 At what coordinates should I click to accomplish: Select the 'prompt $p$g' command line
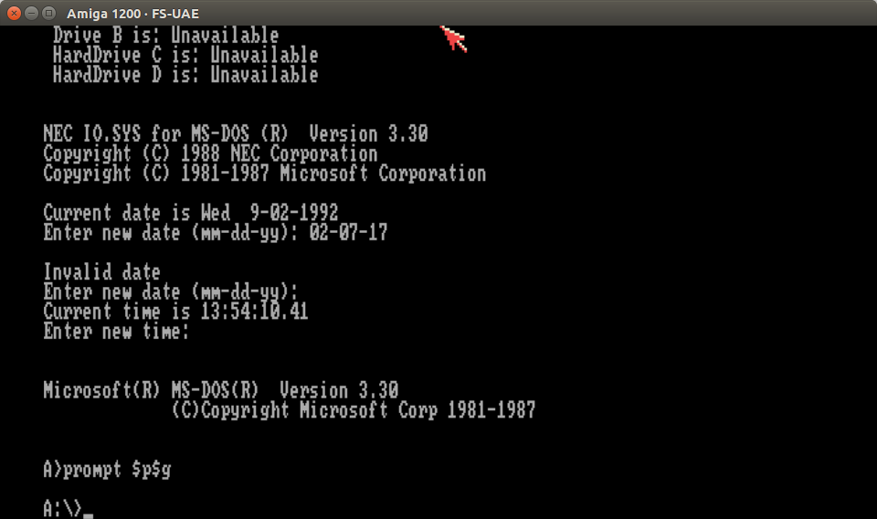pyautogui.click(x=107, y=470)
